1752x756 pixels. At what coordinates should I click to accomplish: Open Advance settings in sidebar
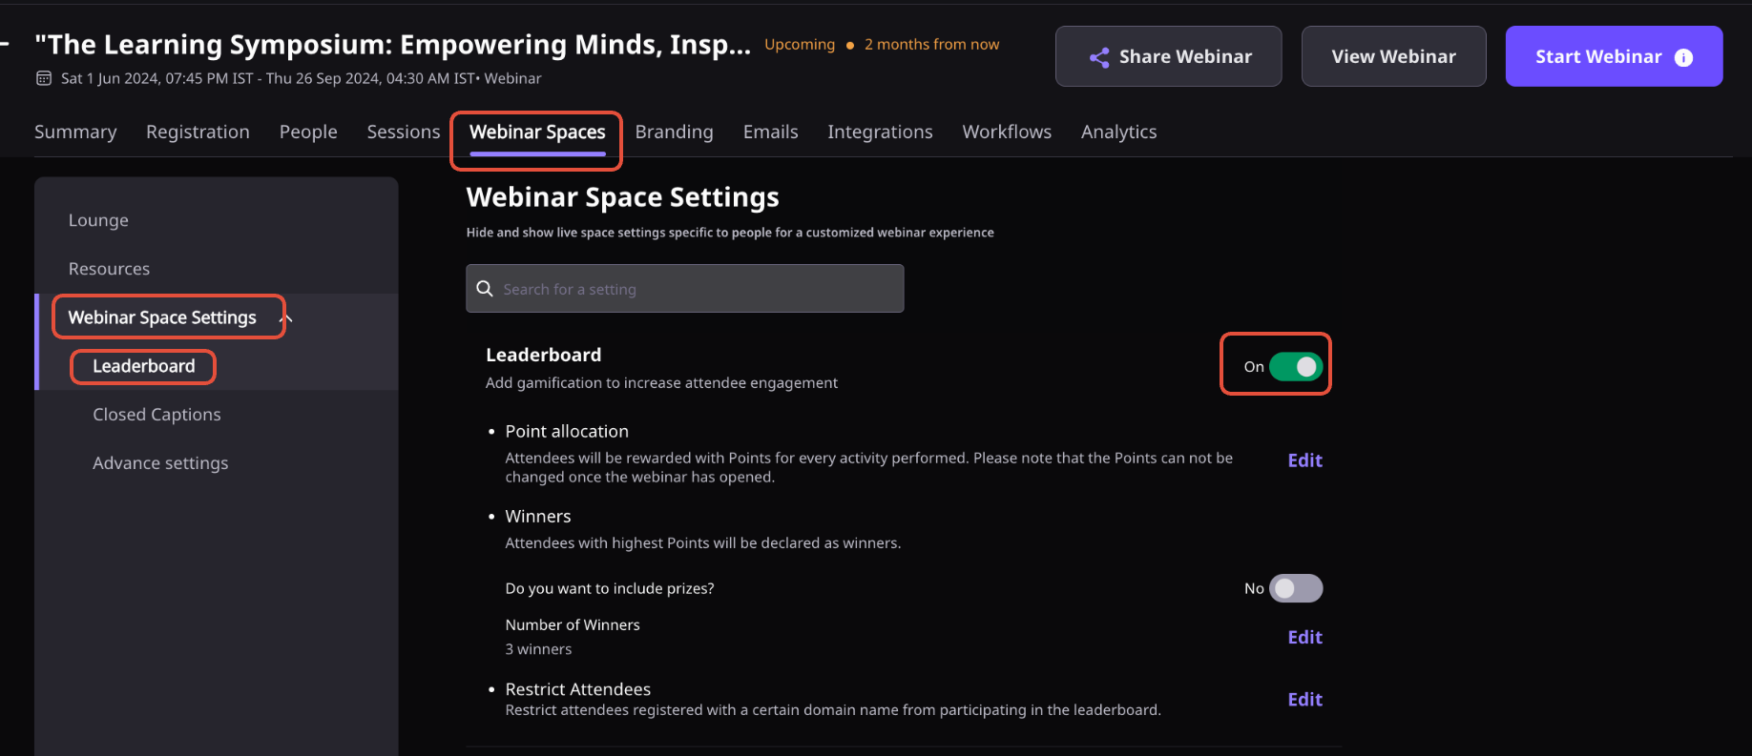coord(160,463)
